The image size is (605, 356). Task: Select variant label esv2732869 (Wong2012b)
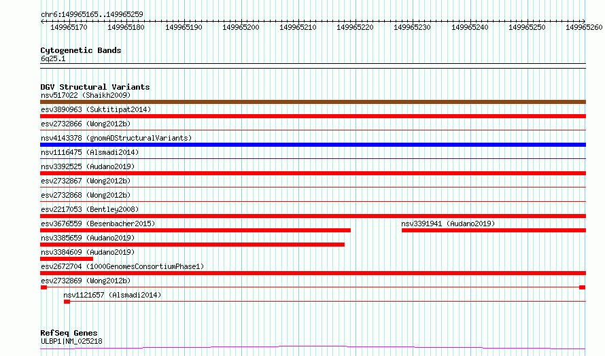pyautogui.click(x=86, y=281)
